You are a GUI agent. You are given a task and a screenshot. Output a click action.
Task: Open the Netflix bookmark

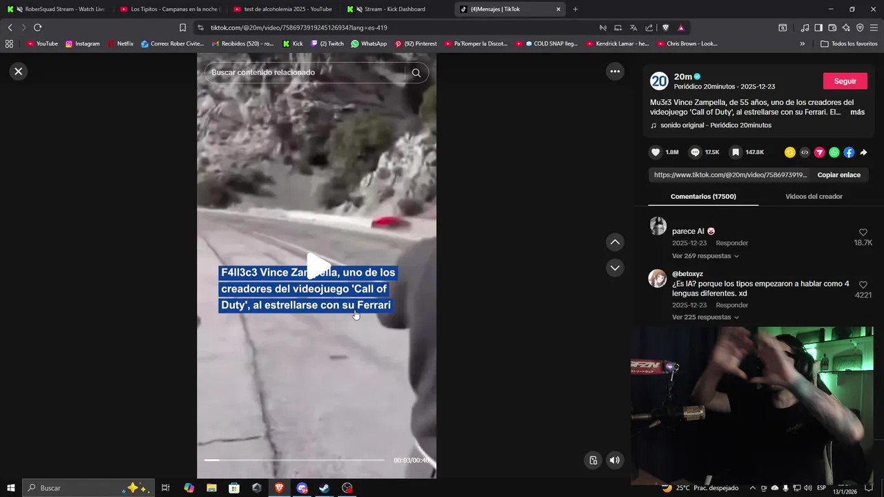120,43
